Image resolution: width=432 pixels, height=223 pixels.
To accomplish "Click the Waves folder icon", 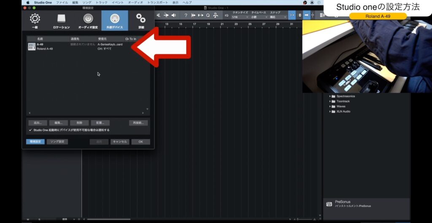I will point(333,106).
